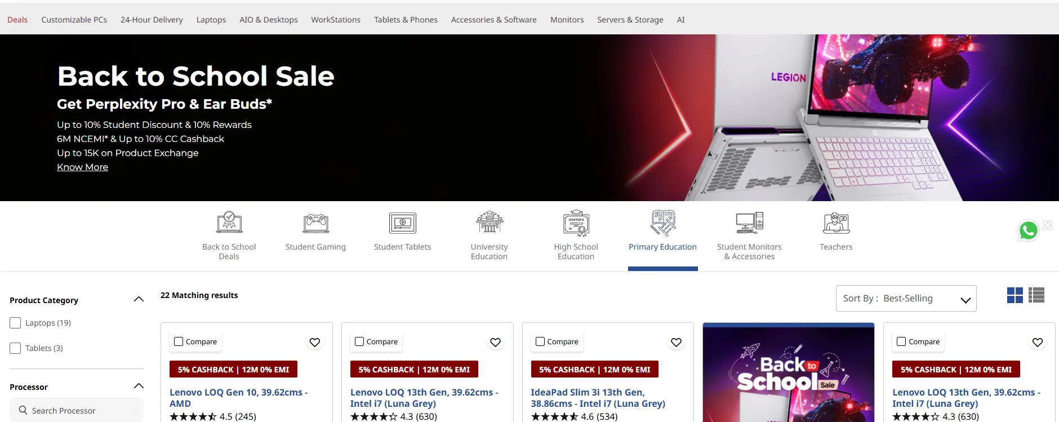The width and height of the screenshot is (1059, 422).
Task: Click cashback badge on IdeaPad Slim 3i card
Action: point(595,370)
